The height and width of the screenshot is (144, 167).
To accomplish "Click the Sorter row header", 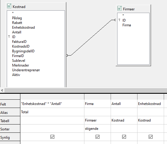I will click(x=10, y=129).
